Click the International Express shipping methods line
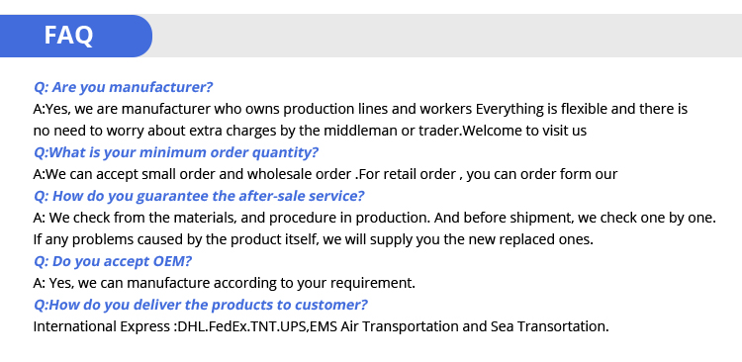The height and width of the screenshot is (362, 742). (321, 327)
